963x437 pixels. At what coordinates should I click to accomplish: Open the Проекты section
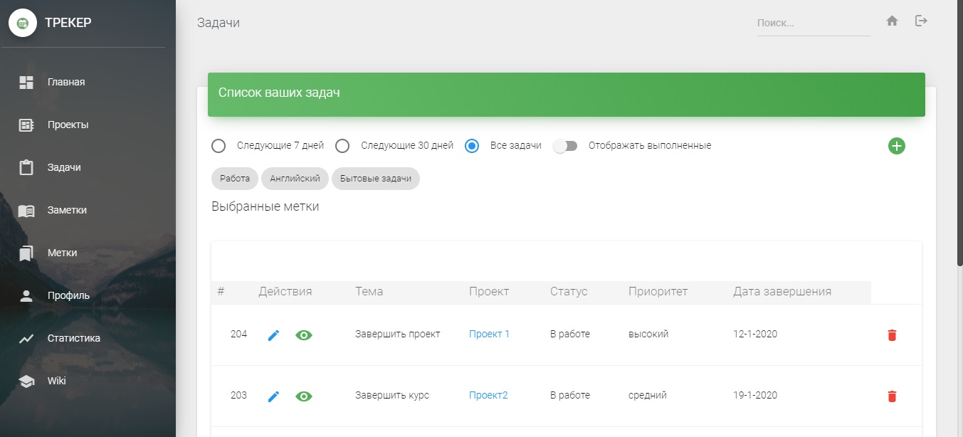point(68,125)
